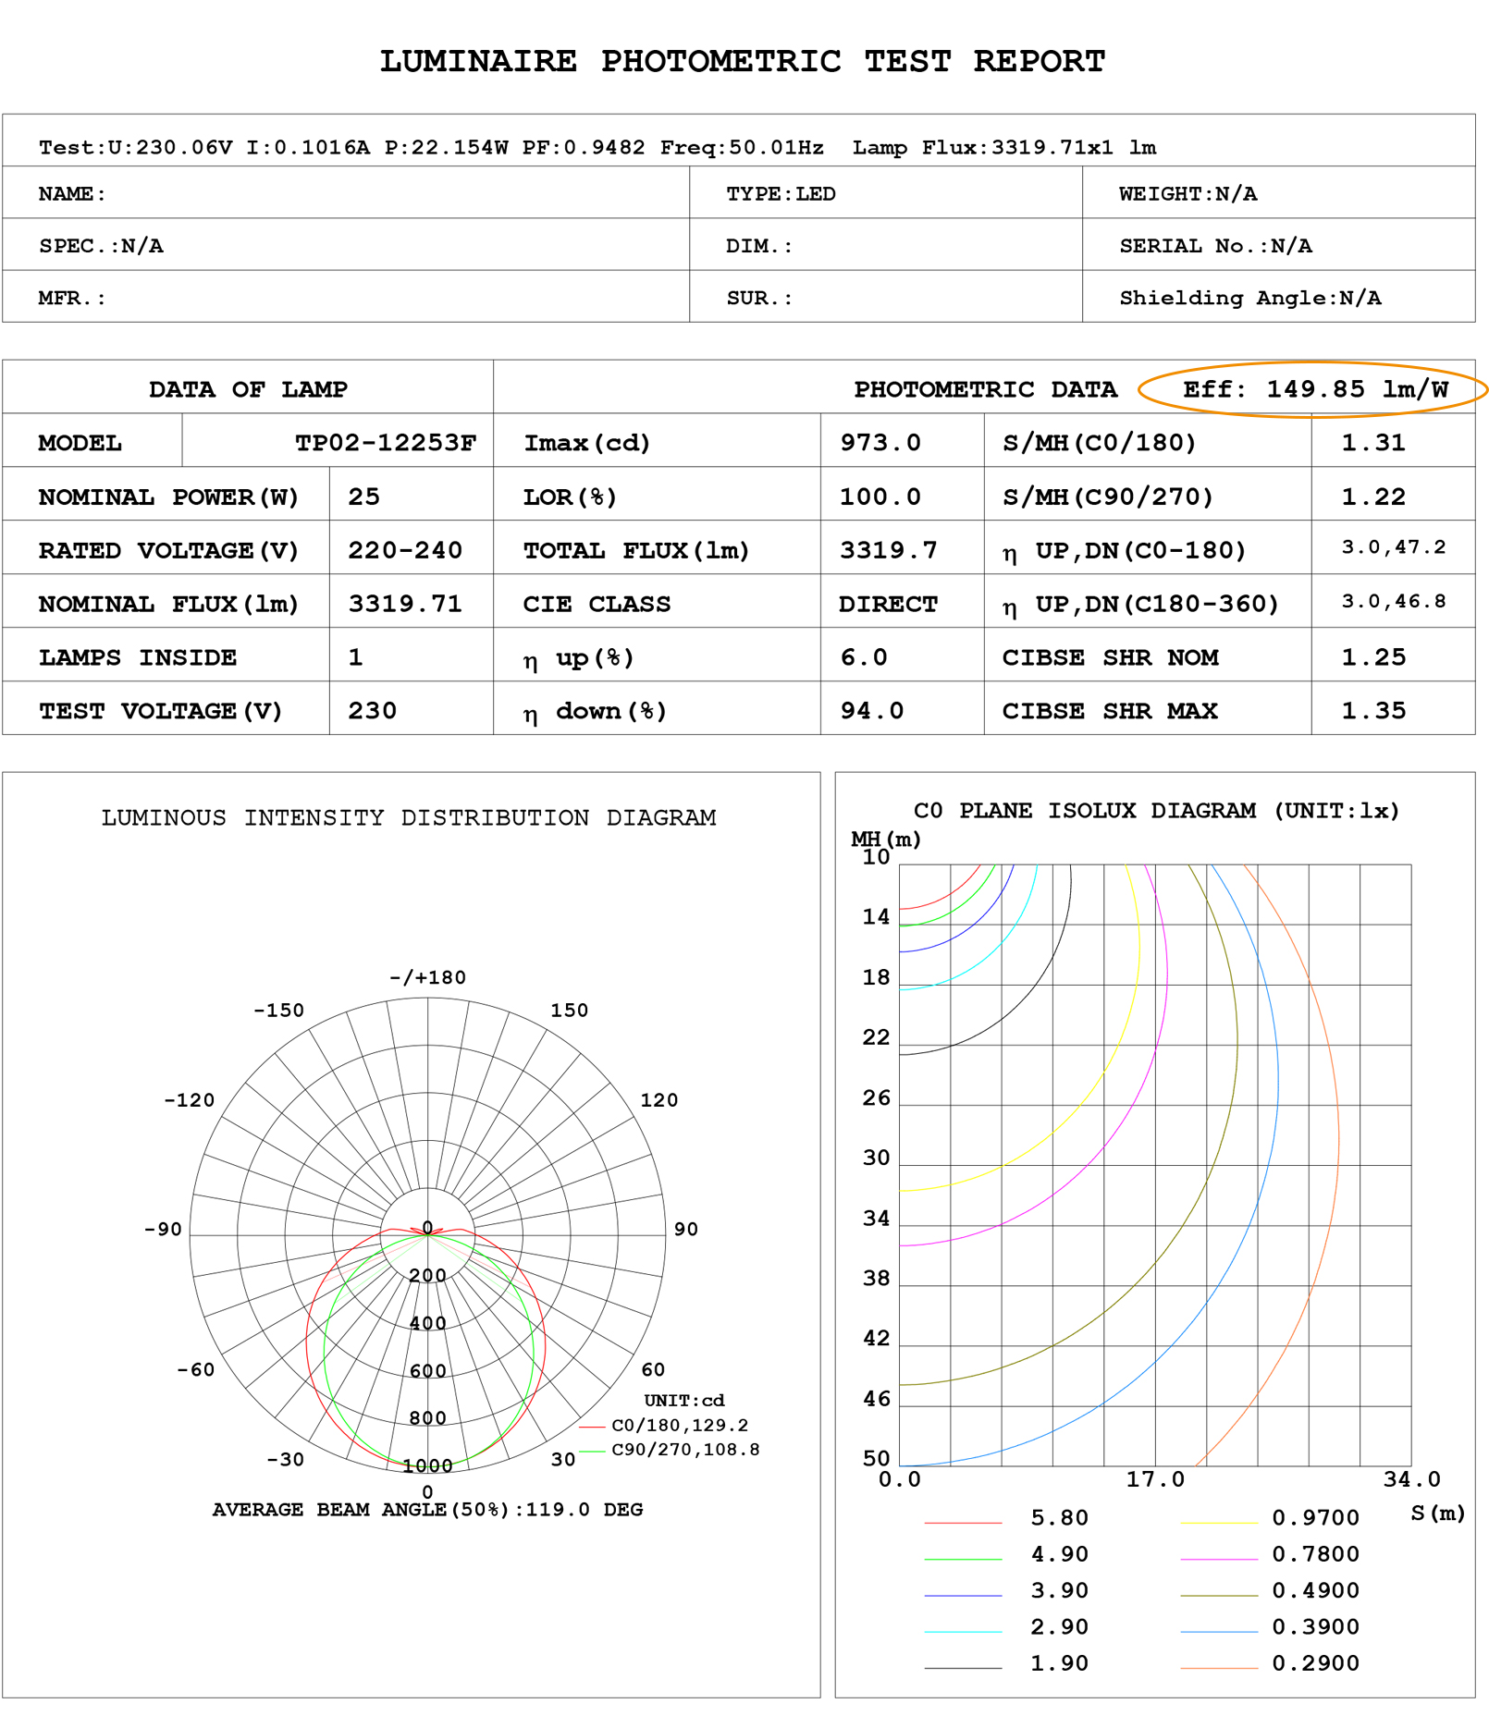Click the -/+180 angle label on polar plot
This screenshot has height=1716, width=1489.
pyautogui.click(x=428, y=978)
